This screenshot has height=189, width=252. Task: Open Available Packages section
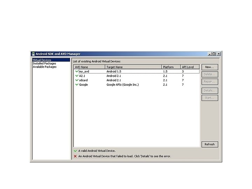pos(45,67)
